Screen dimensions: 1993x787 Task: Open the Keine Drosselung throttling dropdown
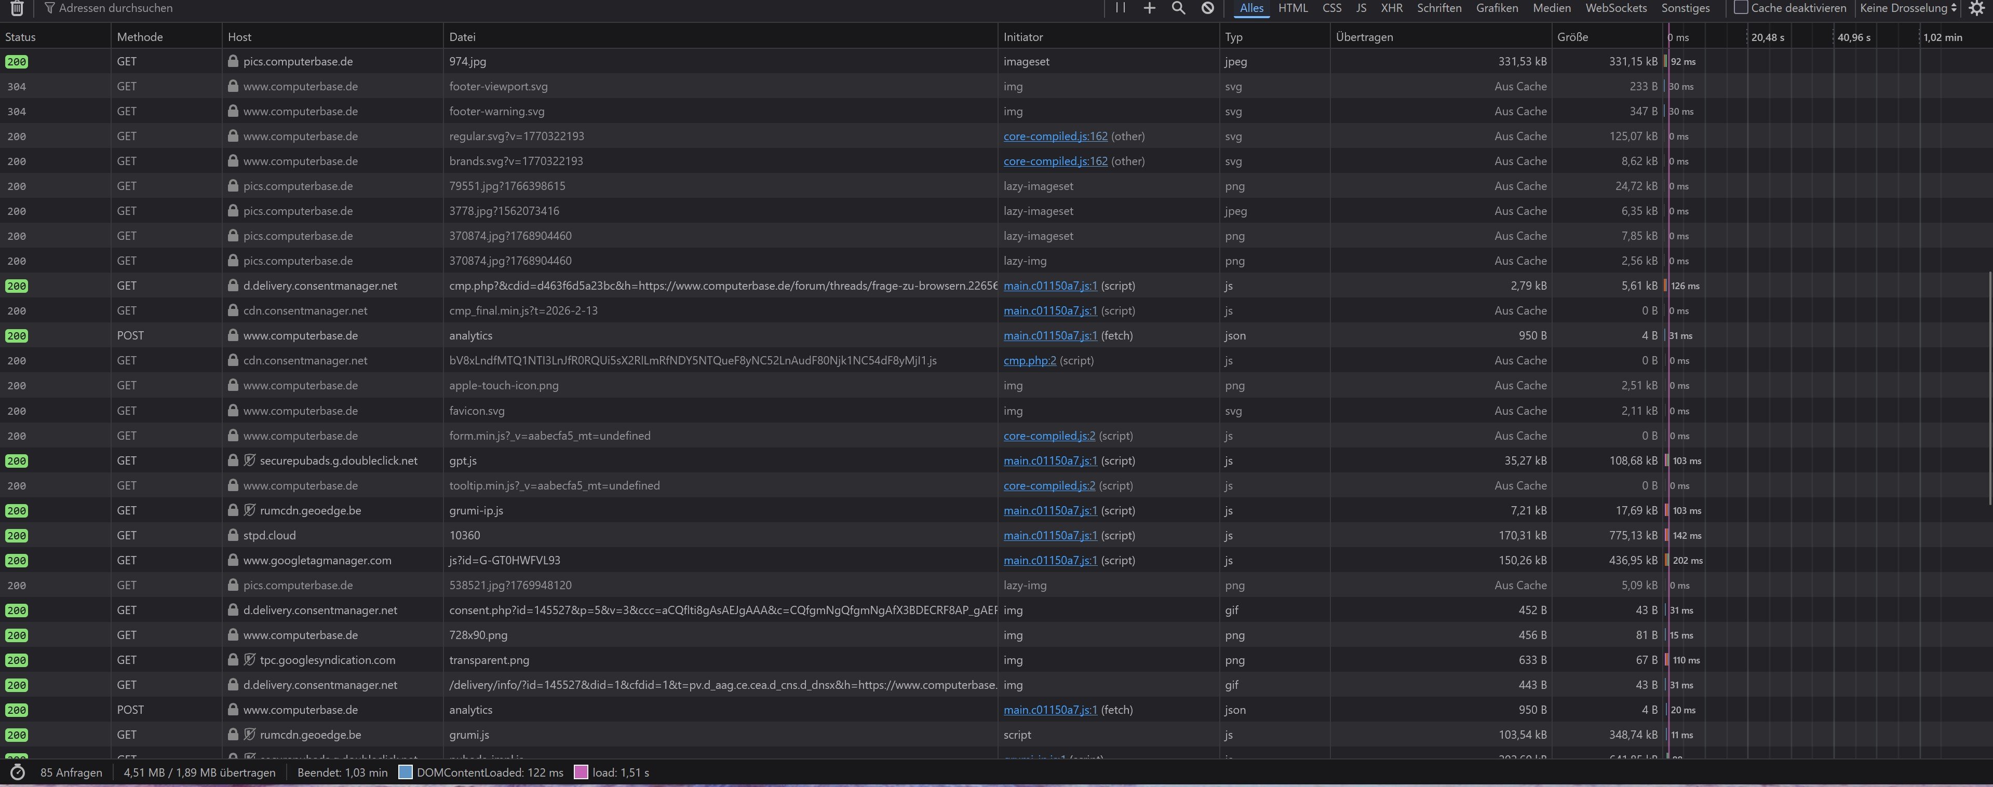click(1908, 8)
